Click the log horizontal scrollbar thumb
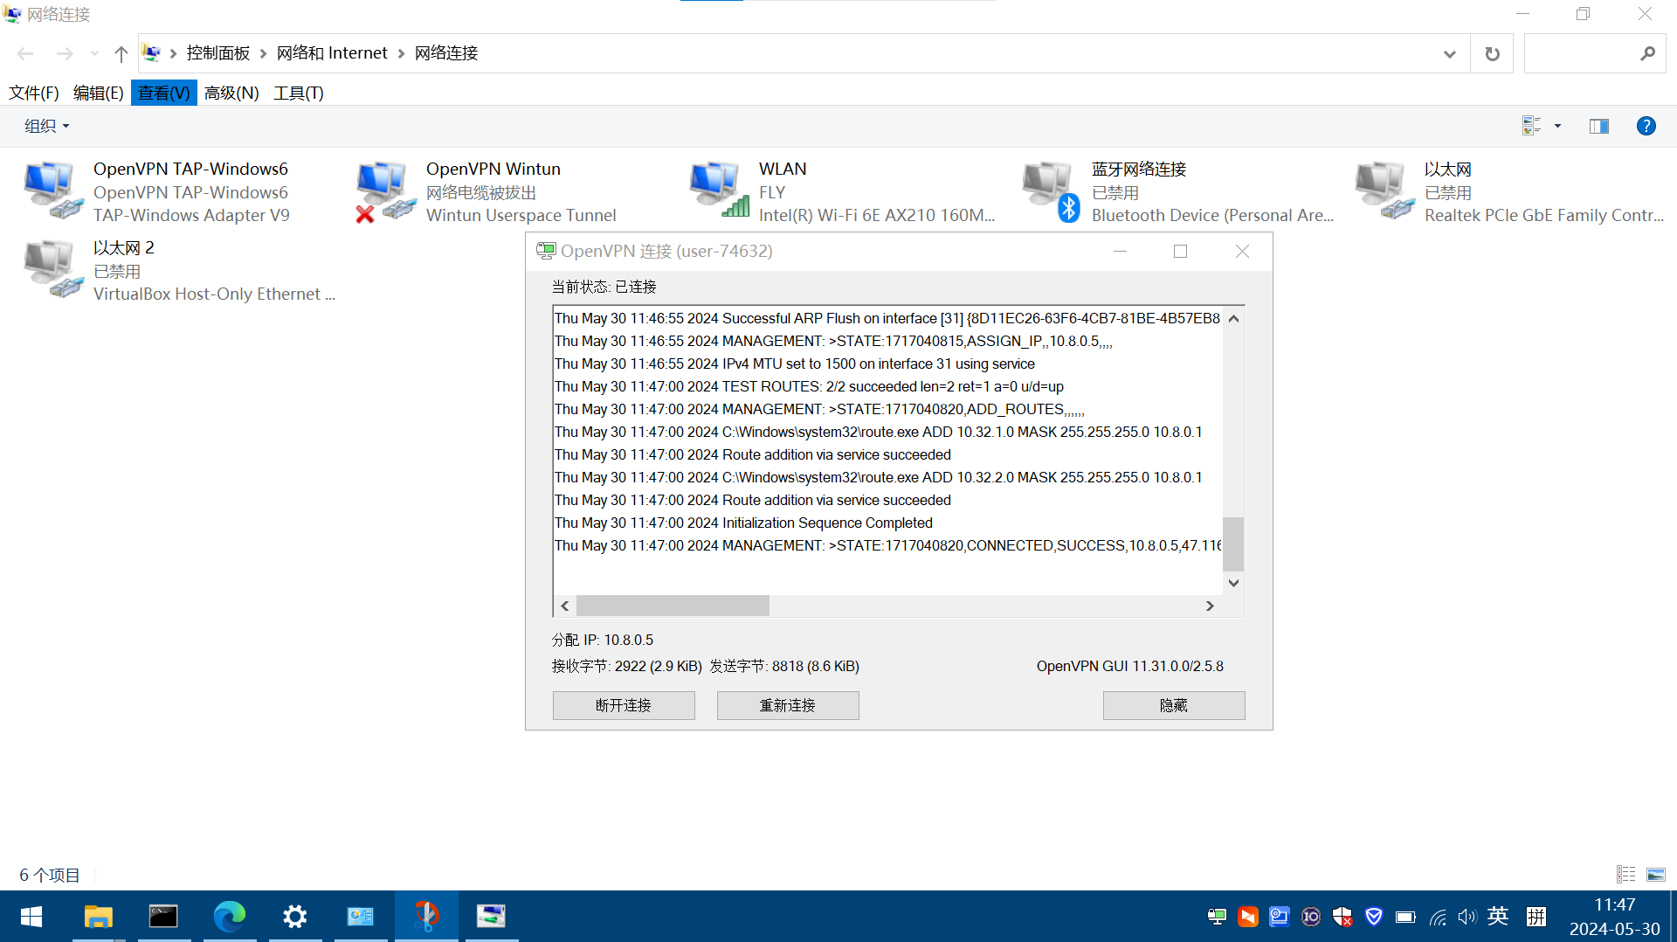 tap(673, 606)
